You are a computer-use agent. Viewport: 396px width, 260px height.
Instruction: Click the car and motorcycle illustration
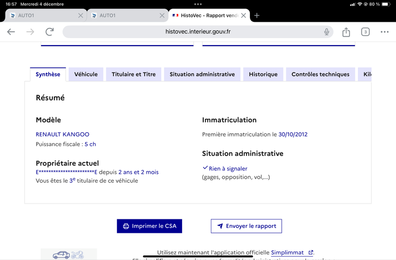click(x=68, y=255)
